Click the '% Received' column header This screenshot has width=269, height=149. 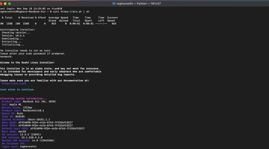(26, 18)
